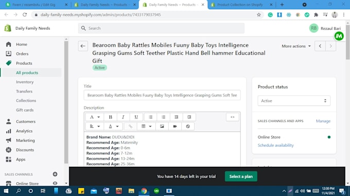The height and width of the screenshot is (196, 350).
Task: Open Products in the sidebar
Action: click(24, 63)
